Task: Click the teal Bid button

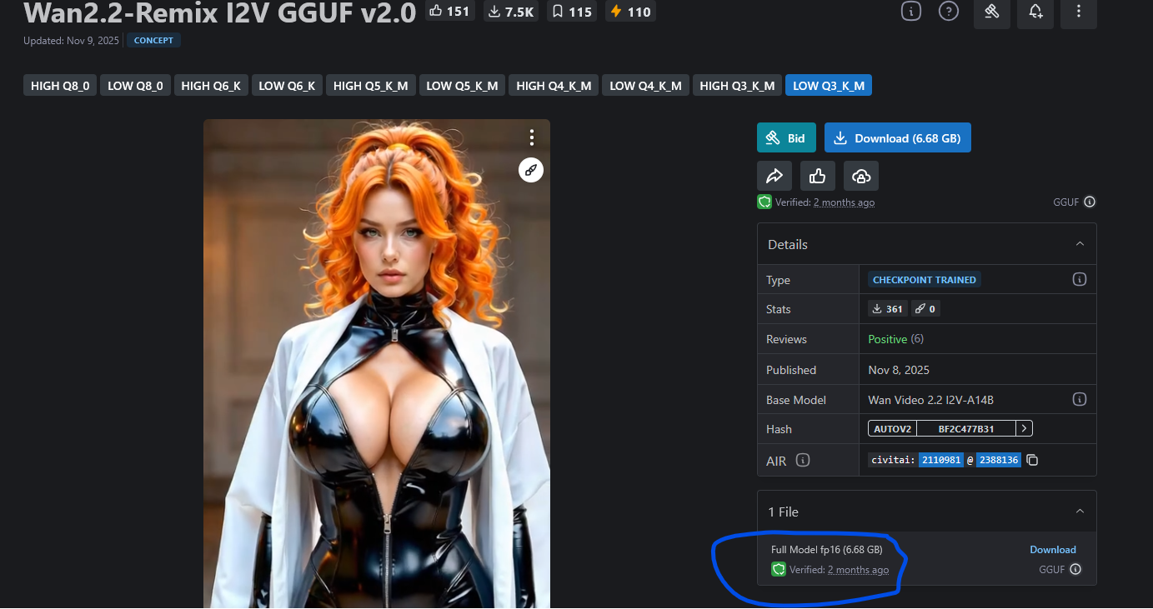Action: coord(787,138)
